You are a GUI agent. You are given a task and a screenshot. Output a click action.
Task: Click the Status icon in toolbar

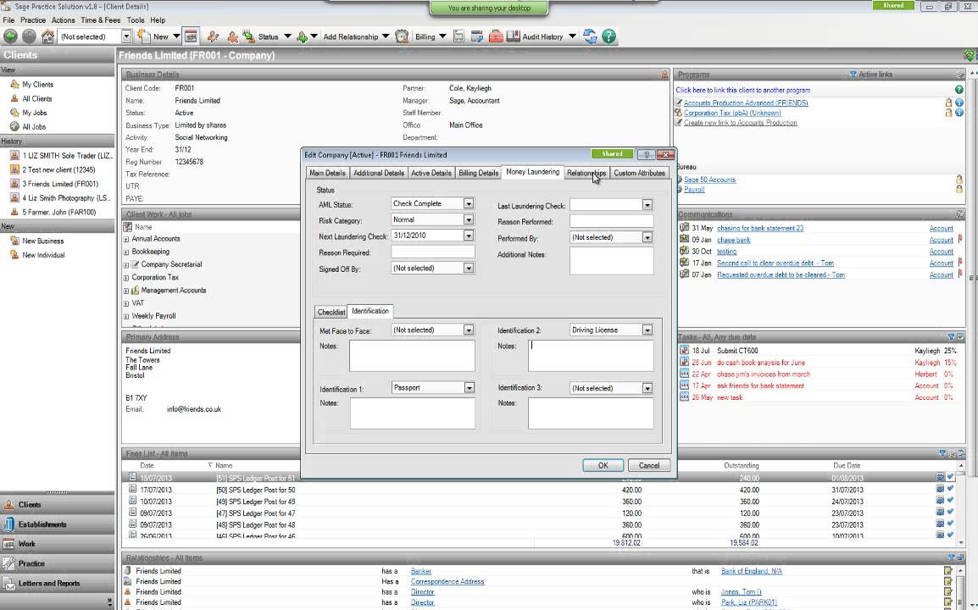248,36
